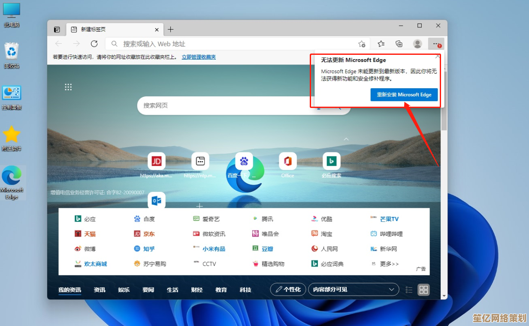Select the 财经 feed tab
529x326 pixels.
[x=197, y=290]
